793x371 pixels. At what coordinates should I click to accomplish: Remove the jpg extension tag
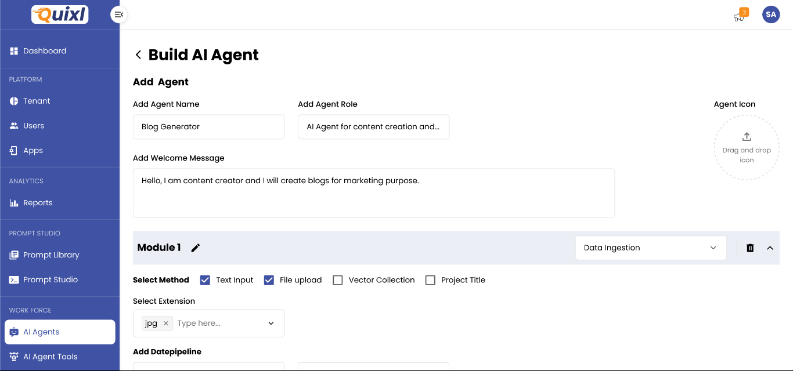pos(165,323)
